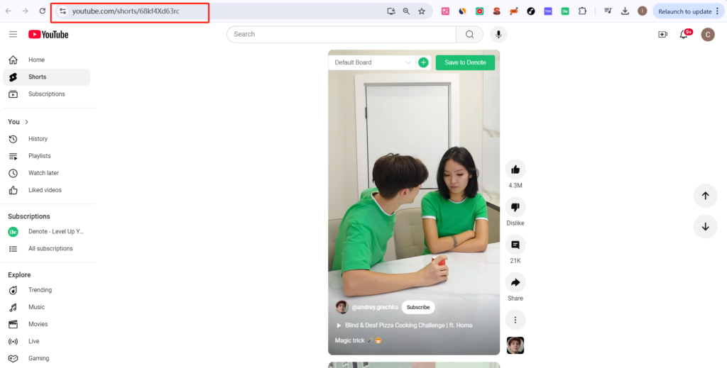
Task: Click the green plus add board button
Action: pos(423,62)
